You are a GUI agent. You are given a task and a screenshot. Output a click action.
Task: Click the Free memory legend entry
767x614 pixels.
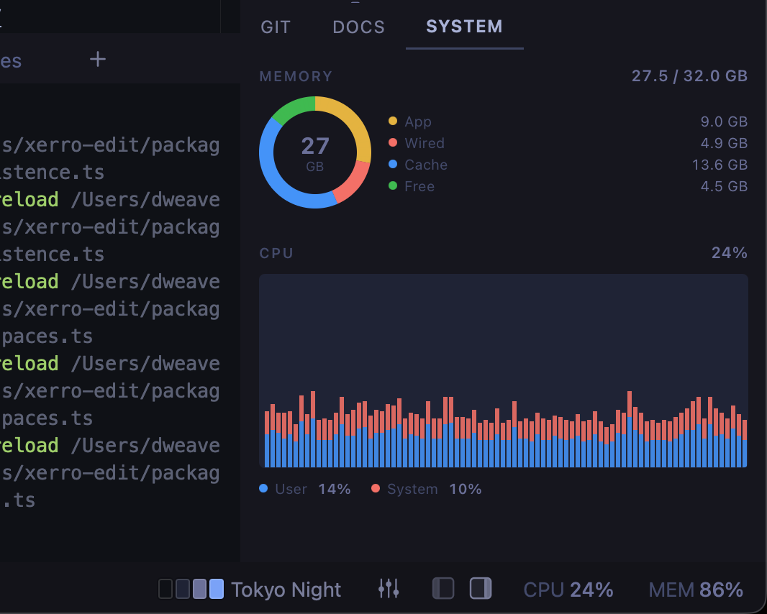[412, 185]
